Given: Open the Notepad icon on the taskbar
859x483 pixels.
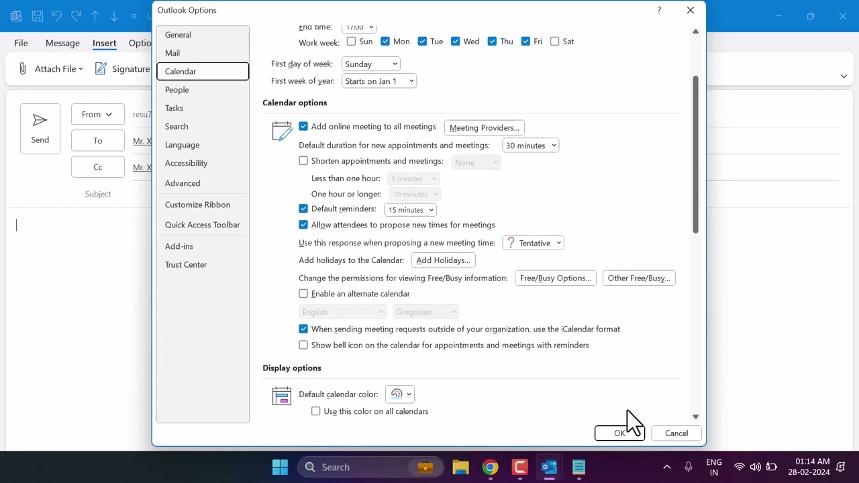Looking at the screenshot, I should (x=578, y=467).
